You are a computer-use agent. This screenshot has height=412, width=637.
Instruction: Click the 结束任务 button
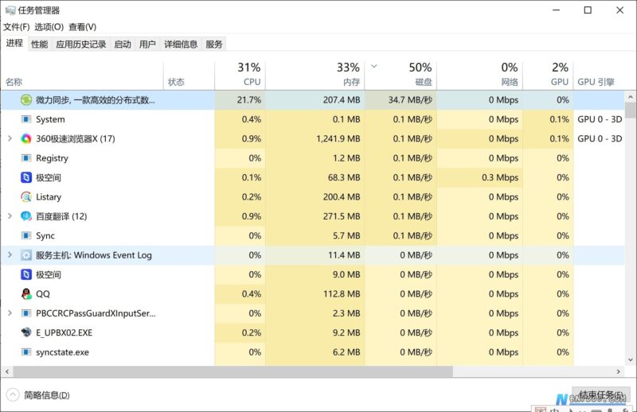[x=601, y=395]
